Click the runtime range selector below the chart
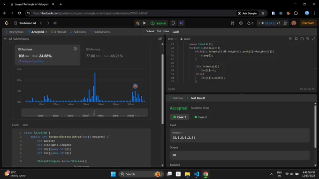Image resolution: width=319 pixels, height=179 pixels. tap(84, 113)
